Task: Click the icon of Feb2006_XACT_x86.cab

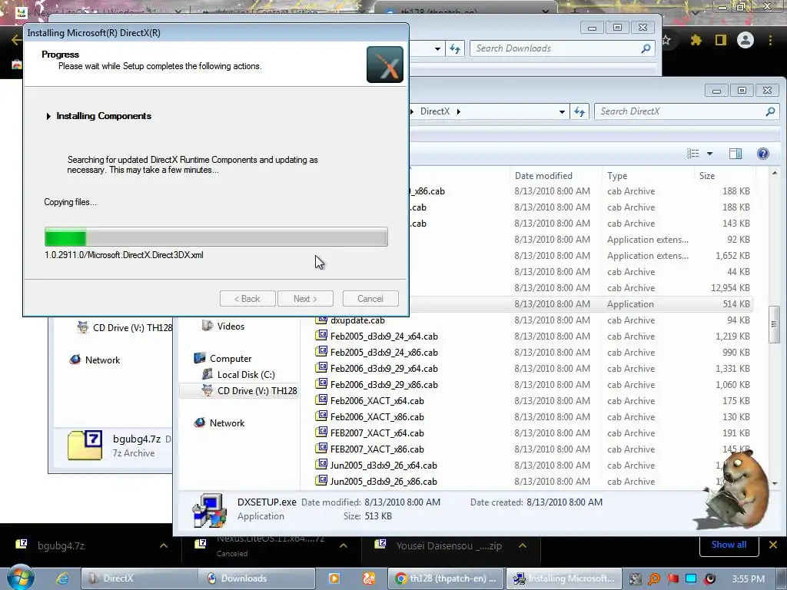Action: pyautogui.click(x=321, y=416)
